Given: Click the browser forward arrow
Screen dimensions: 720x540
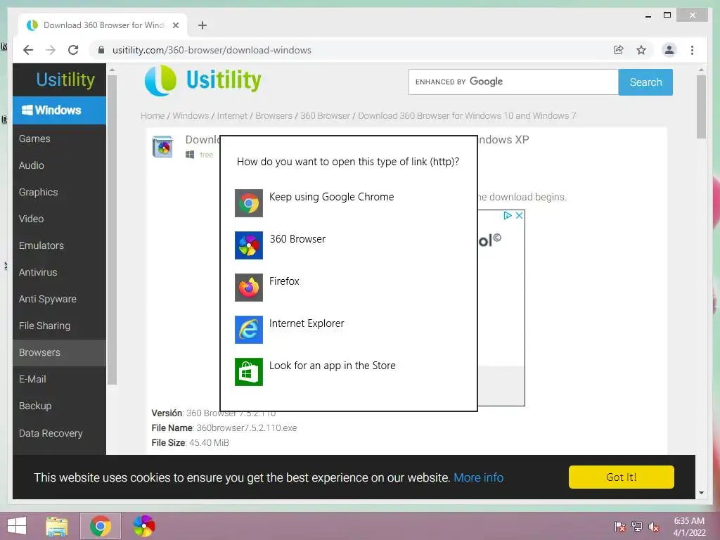Looking at the screenshot, I should pos(51,50).
